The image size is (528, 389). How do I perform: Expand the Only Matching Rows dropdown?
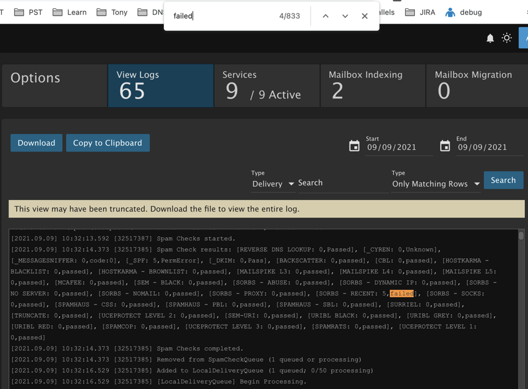point(435,183)
